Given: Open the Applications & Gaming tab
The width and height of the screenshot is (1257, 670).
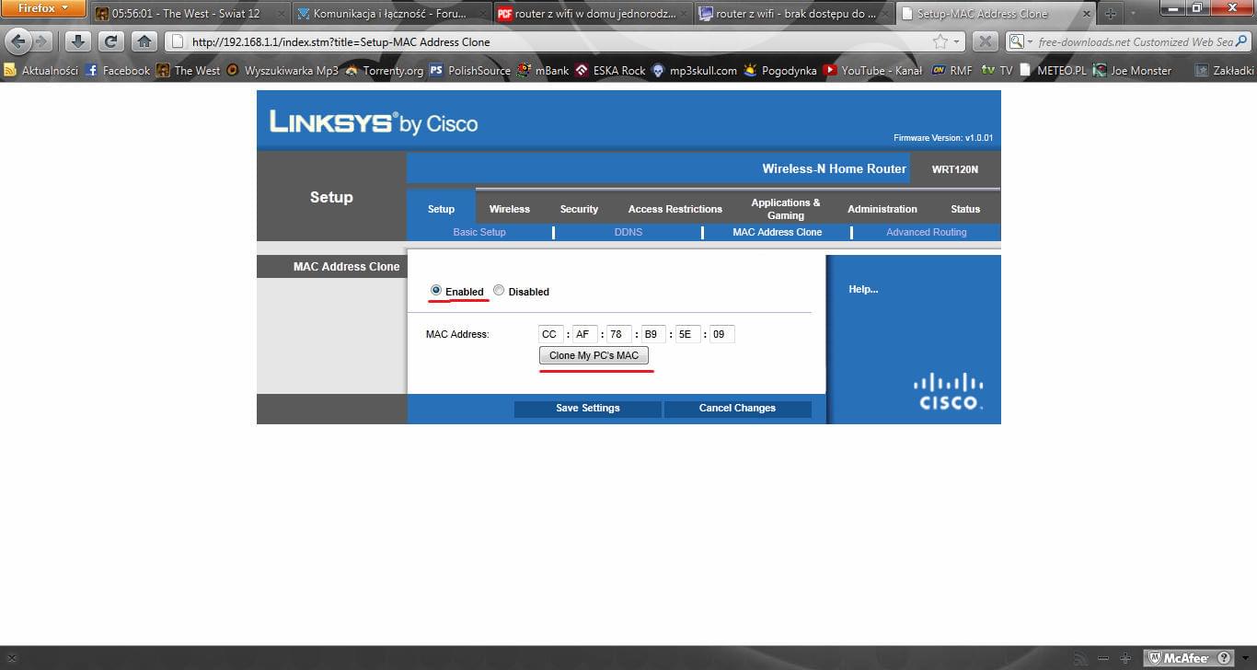Looking at the screenshot, I should pyautogui.click(x=786, y=209).
